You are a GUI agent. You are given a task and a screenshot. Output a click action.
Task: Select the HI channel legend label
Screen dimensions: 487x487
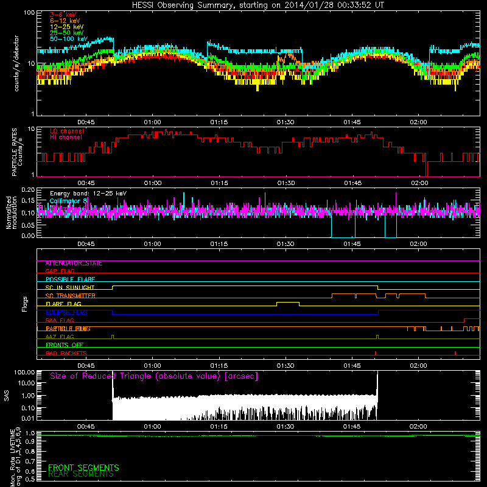coord(66,137)
